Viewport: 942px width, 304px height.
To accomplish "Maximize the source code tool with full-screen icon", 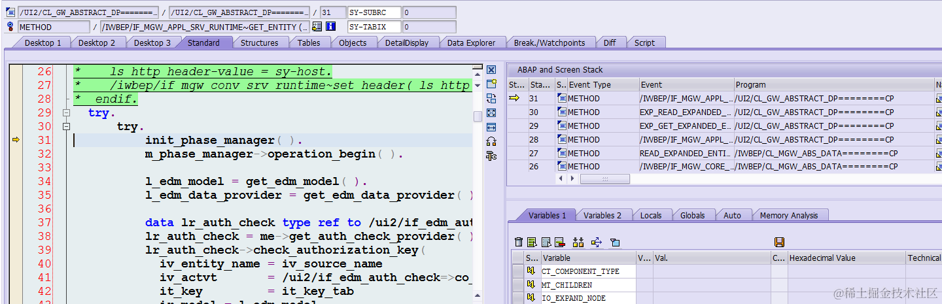I will click(x=491, y=112).
